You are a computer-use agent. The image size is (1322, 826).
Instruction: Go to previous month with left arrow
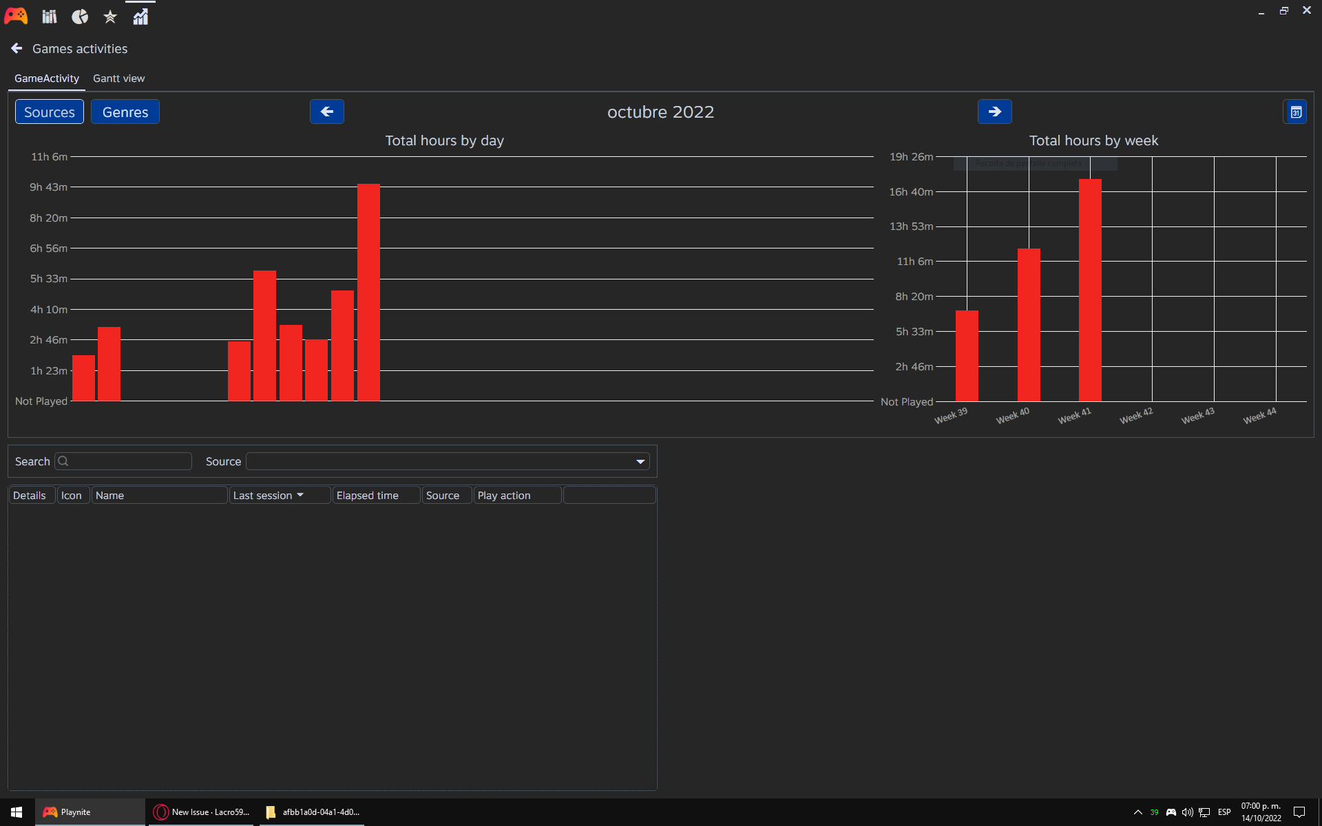326,111
